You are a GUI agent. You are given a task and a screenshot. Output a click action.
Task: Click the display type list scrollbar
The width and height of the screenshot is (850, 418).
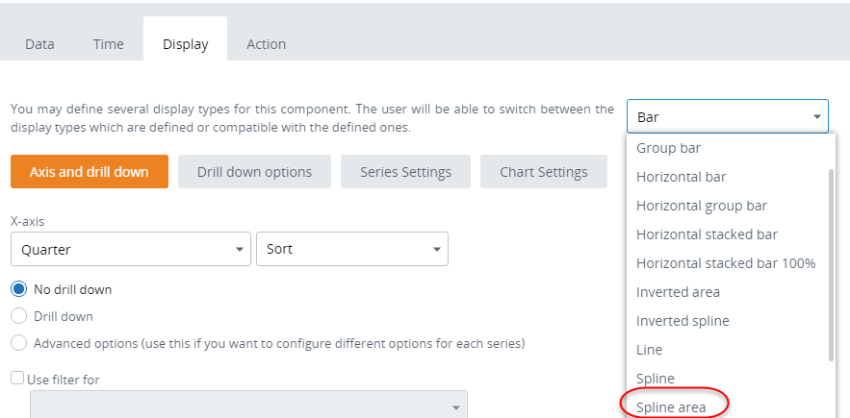(x=831, y=264)
